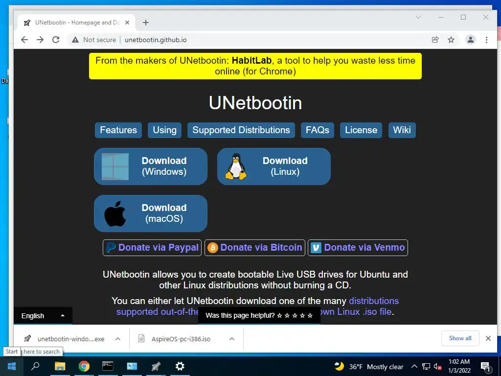Open the notification center

click(486, 367)
